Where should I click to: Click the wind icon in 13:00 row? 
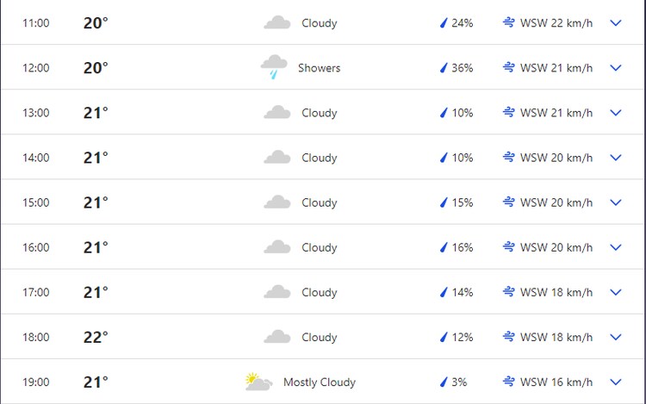point(509,113)
